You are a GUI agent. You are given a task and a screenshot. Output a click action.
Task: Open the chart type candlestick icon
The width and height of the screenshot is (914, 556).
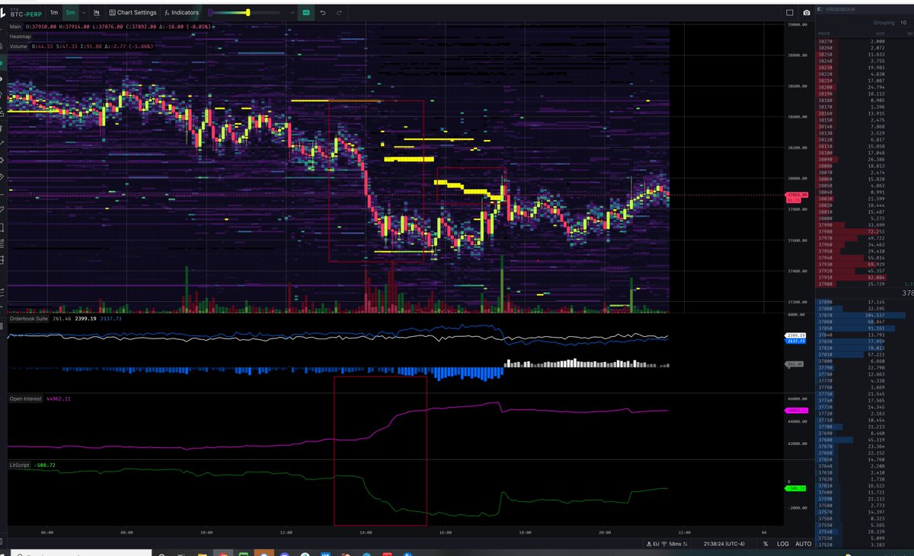tap(96, 13)
